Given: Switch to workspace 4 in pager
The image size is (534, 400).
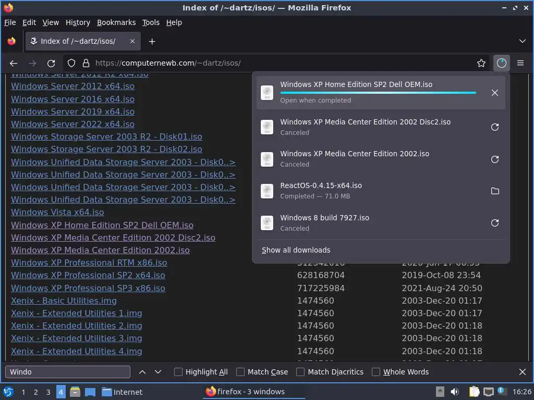Looking at the screenshot, I should tap(60, 392).
